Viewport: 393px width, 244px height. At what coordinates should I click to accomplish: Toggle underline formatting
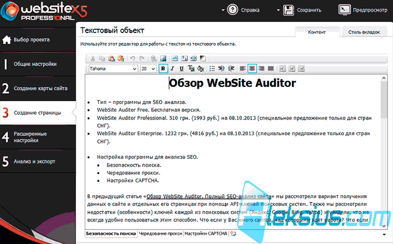click(x=181, y=68)
